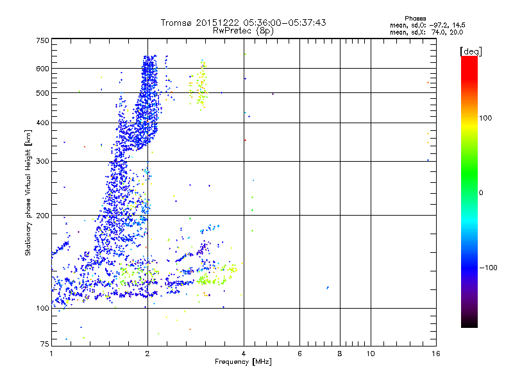Viewport: 513px width, 385px height.
Task: Click the 'Frequency [MHz]' x-axis label
Action: click(x=243, y=362)
